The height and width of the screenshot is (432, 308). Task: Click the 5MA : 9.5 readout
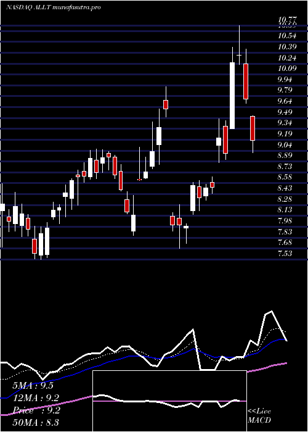coord(33,386)
